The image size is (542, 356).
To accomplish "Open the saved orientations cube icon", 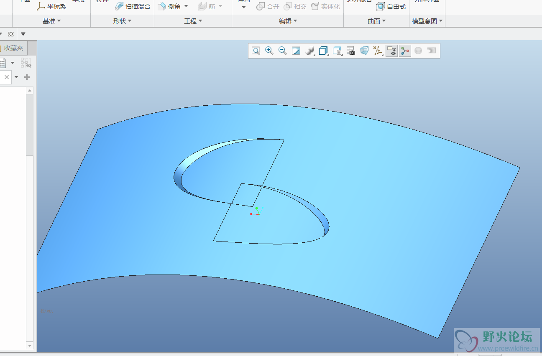I will (x=323, y=51).
